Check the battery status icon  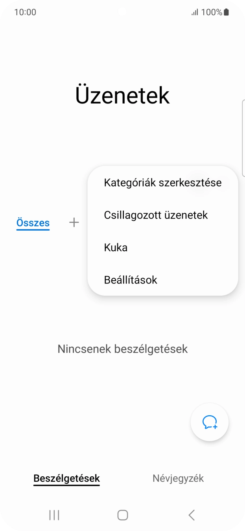(226, 12)
